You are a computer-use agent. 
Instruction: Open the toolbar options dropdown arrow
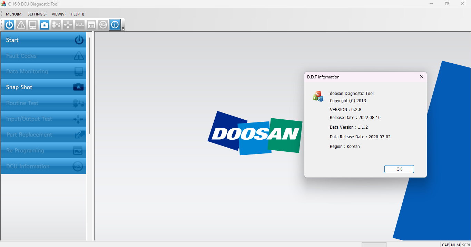(123, 29)
